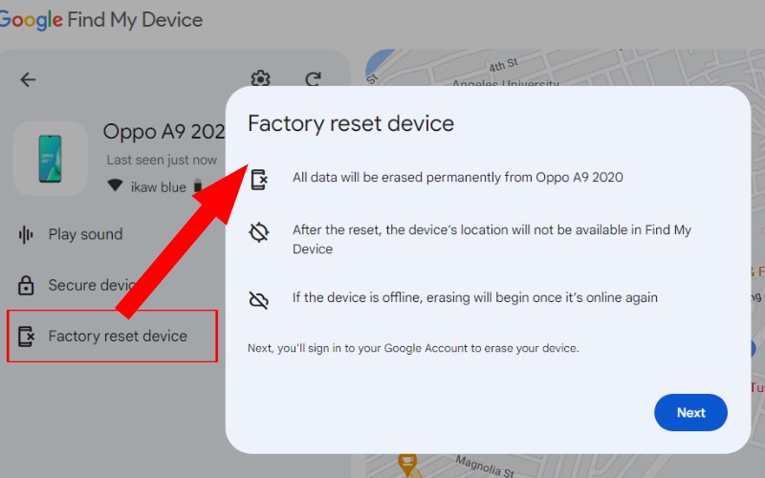Click the sidebar Factory reset phone icon
765x478 pixels.
coord(27,337)
